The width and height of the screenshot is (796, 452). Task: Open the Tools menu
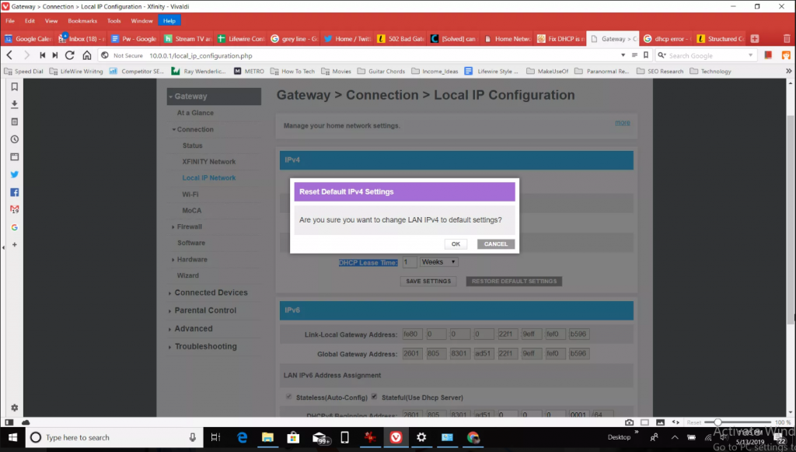114,21
